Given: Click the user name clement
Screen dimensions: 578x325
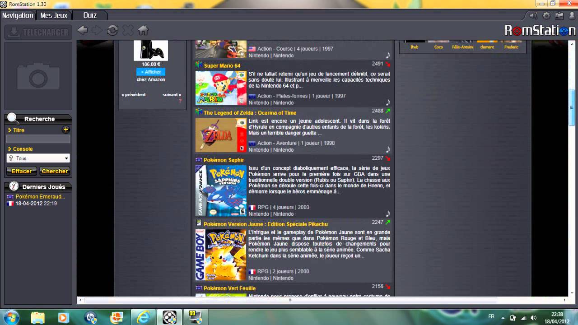Looking at the screenshot, I should [x=487, y=47].
